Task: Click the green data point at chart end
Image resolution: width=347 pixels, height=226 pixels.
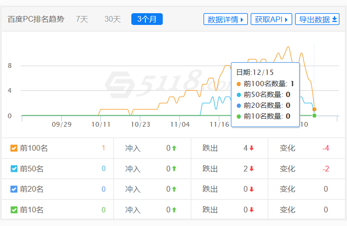Action: 314,115
